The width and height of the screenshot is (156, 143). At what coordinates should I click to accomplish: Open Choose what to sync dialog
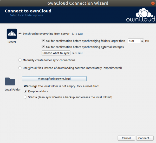[x=56, y=53]
